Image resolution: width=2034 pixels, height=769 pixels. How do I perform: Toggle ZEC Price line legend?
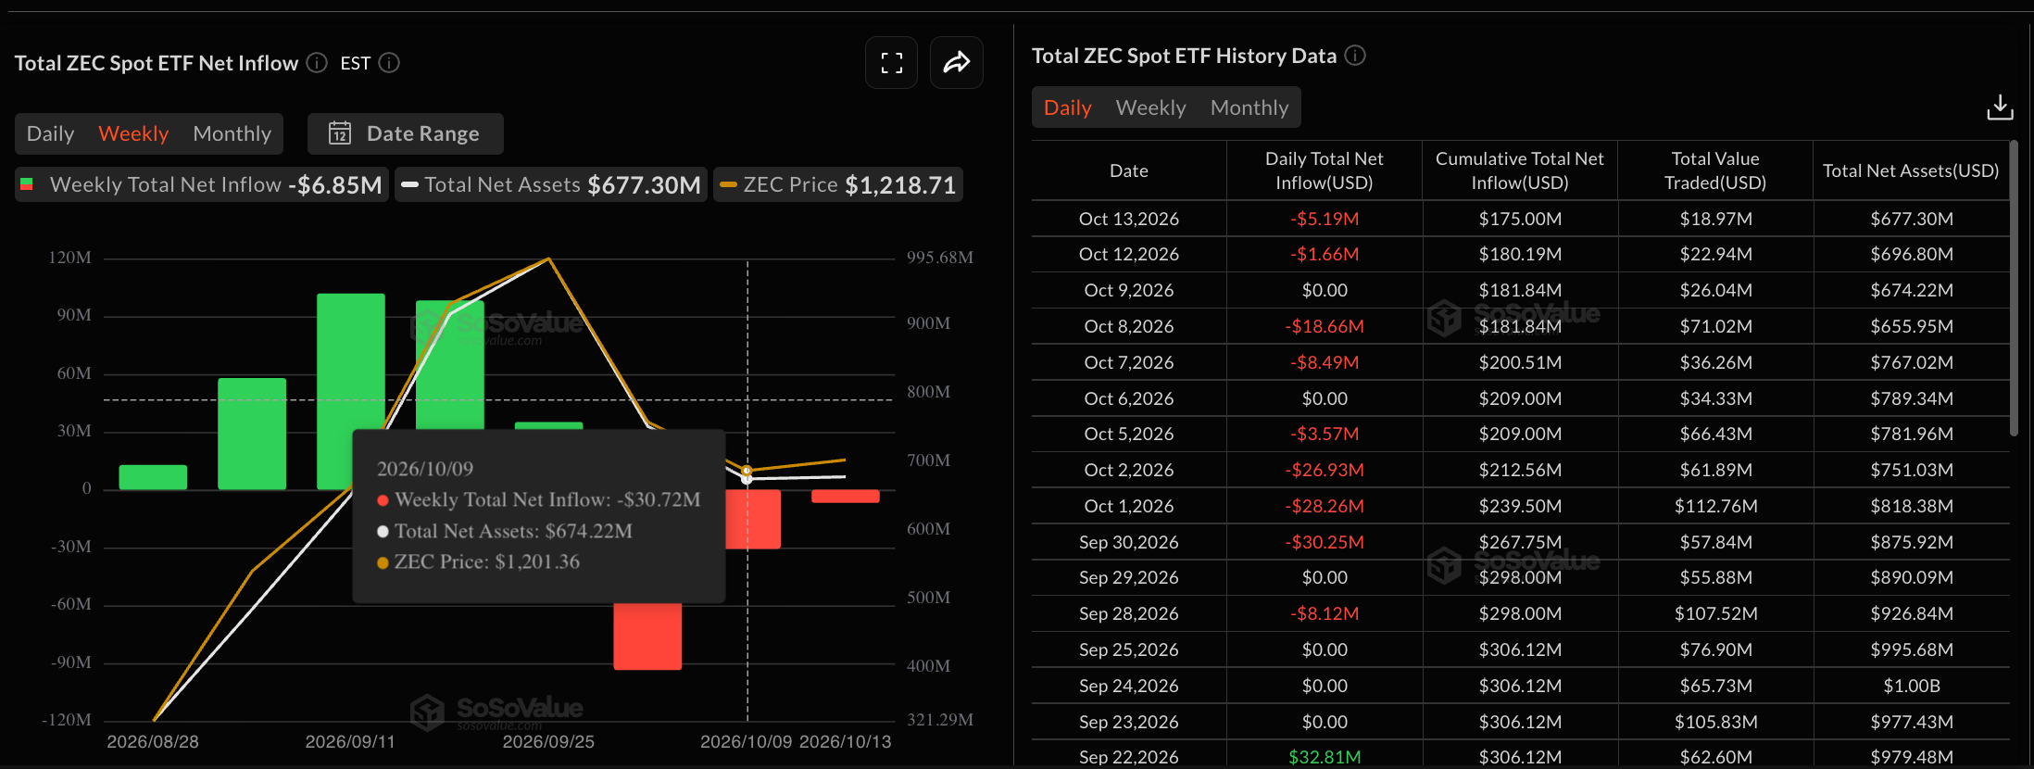(838, 184)
